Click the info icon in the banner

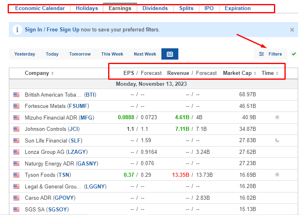point(17,29)
